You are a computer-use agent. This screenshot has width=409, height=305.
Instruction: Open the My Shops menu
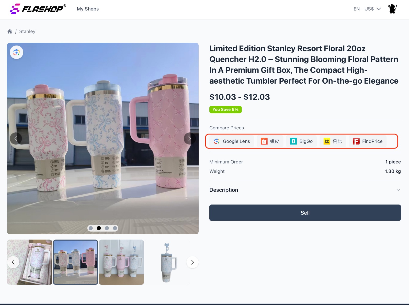(88, 9)
